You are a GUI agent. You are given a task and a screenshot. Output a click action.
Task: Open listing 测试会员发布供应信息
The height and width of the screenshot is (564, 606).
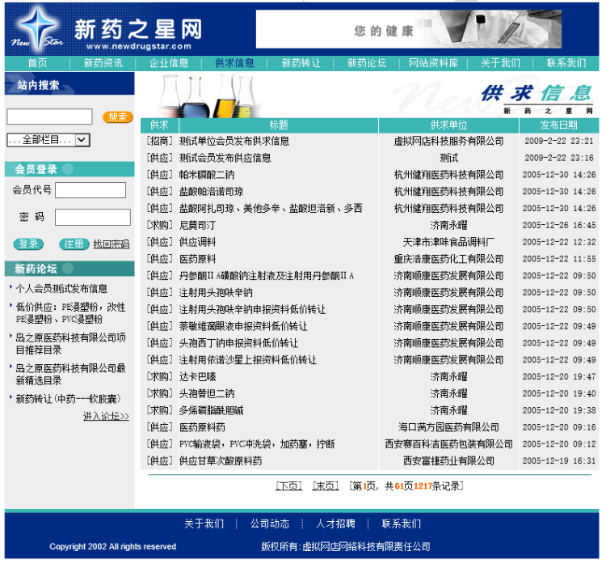pos(225,158)
